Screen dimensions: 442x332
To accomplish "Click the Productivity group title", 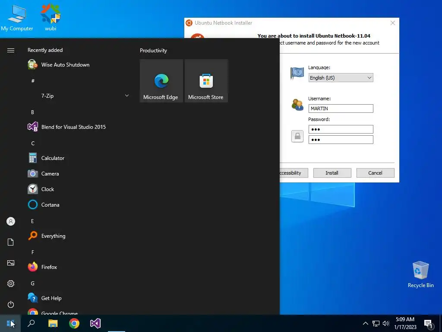I will (153, 51).
